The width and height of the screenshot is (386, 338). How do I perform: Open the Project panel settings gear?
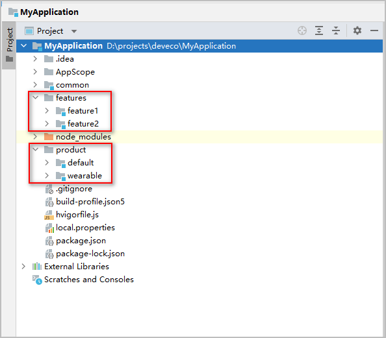click(357, 30)
